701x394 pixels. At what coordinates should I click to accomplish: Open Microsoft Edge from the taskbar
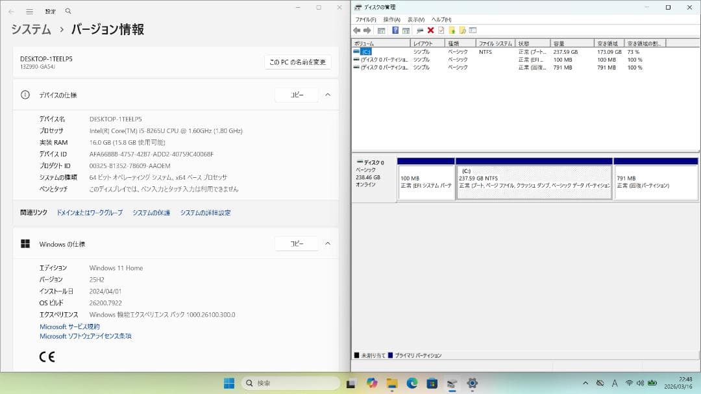pyautogui.click(x=412, y=383)
